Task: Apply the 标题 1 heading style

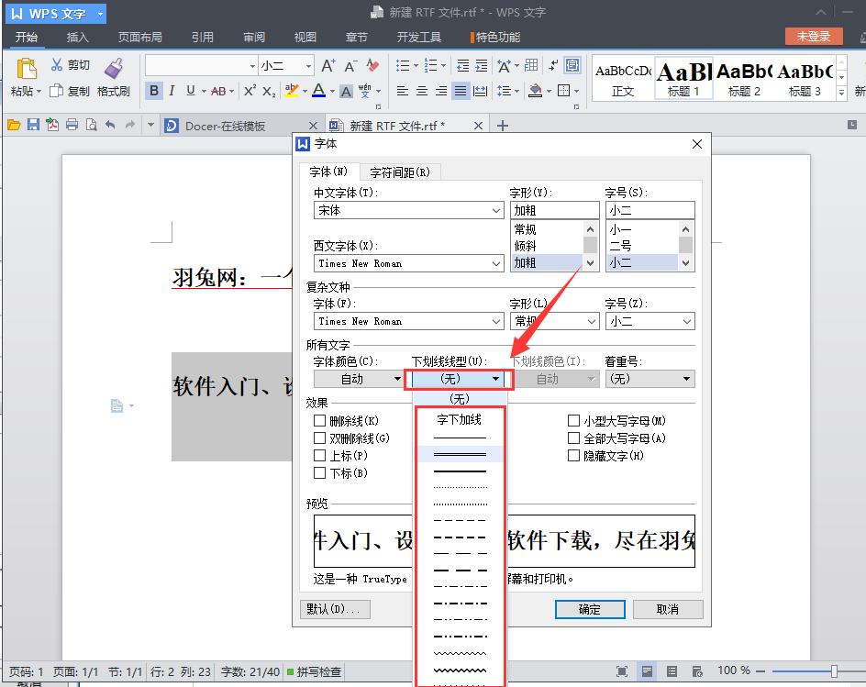Action: (683, 78)
